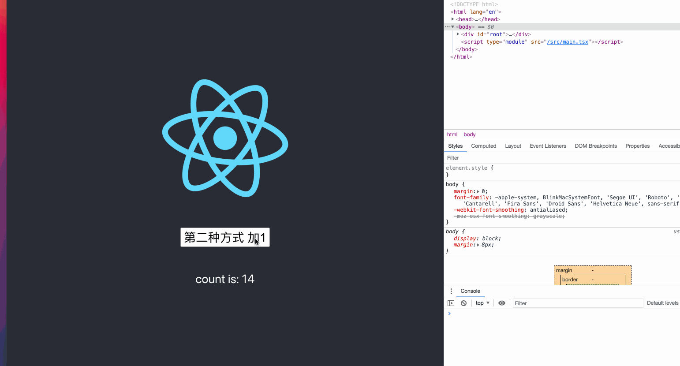Clear the console with the ban icon
The image size is (680, 366).
click(x=463, y=303)
